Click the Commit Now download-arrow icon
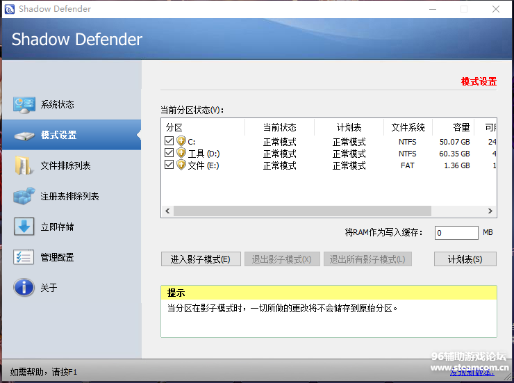Screen dimensions: 514x383 [24, 227]
